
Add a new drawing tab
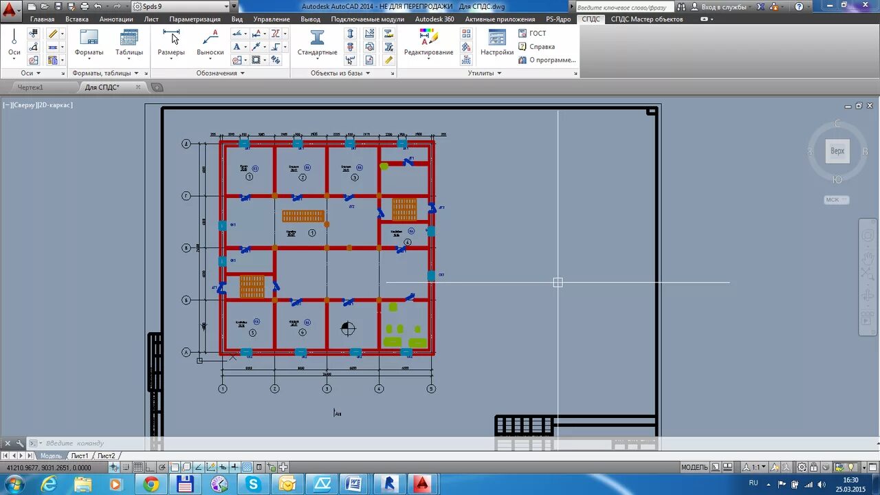(157, 87)
